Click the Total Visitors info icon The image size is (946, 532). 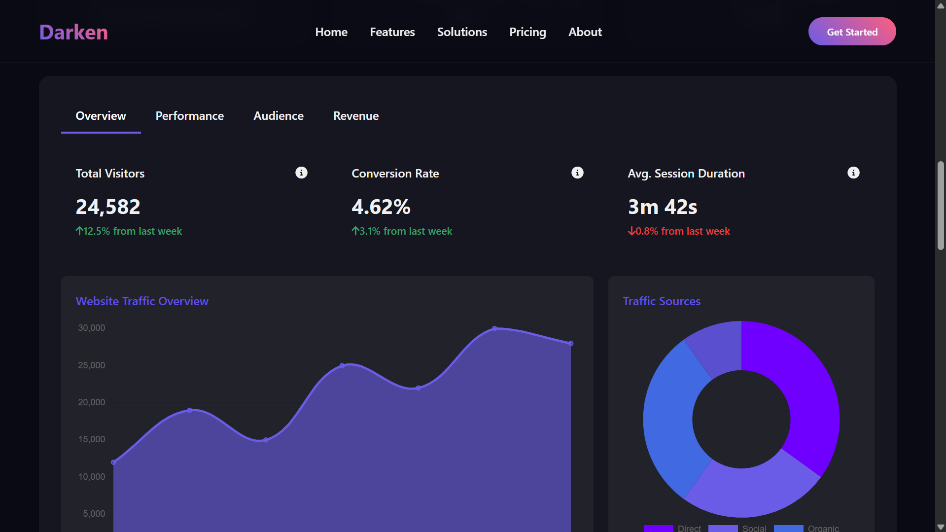pyautogui.click(x=301, y=173)
